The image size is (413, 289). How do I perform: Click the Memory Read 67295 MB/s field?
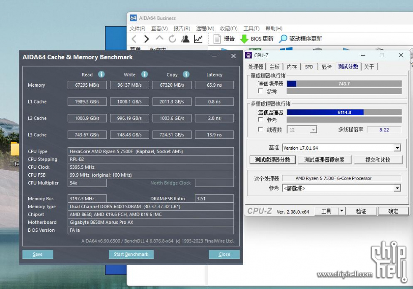(87, 85)
